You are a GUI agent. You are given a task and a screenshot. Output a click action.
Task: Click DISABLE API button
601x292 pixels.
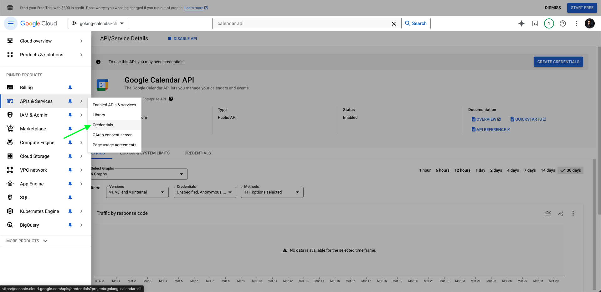click(182, 39)
